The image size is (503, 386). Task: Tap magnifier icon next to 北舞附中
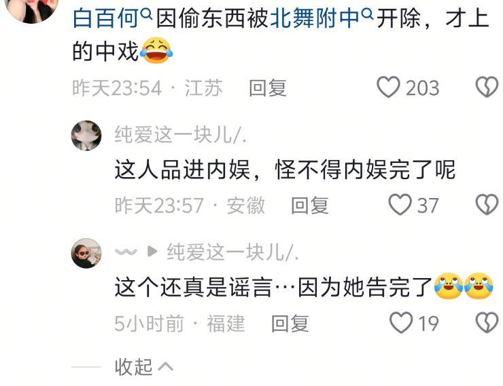point(368,14)
